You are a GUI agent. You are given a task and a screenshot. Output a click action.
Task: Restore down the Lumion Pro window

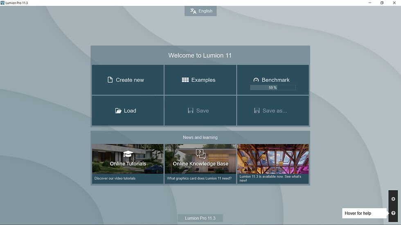(382, 3)
